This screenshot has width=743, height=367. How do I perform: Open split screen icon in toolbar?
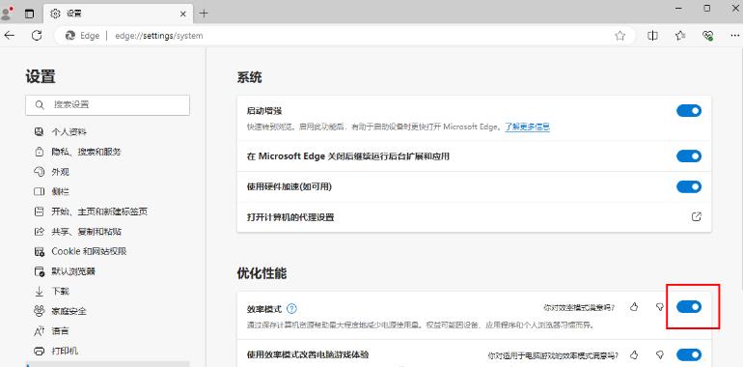[652, 36]
